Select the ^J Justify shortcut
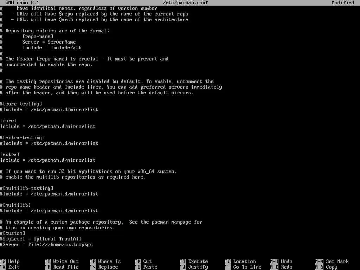360x270 pixels. coord(194,267)
